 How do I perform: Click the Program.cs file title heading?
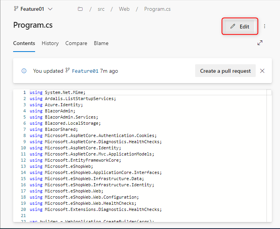33,25
